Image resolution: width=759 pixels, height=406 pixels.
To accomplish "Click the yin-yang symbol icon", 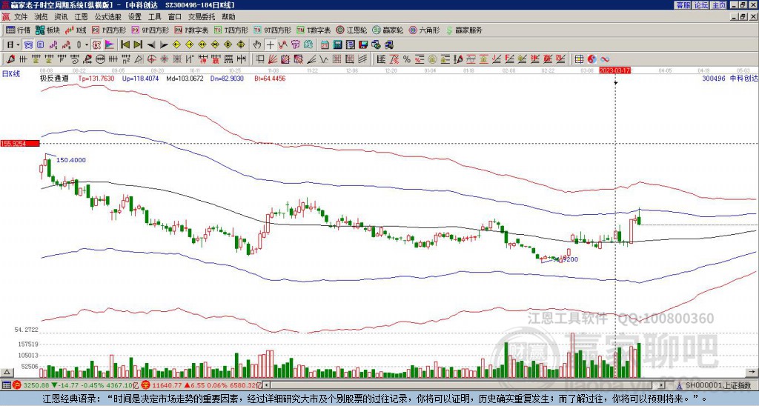I will coord(591,59).
